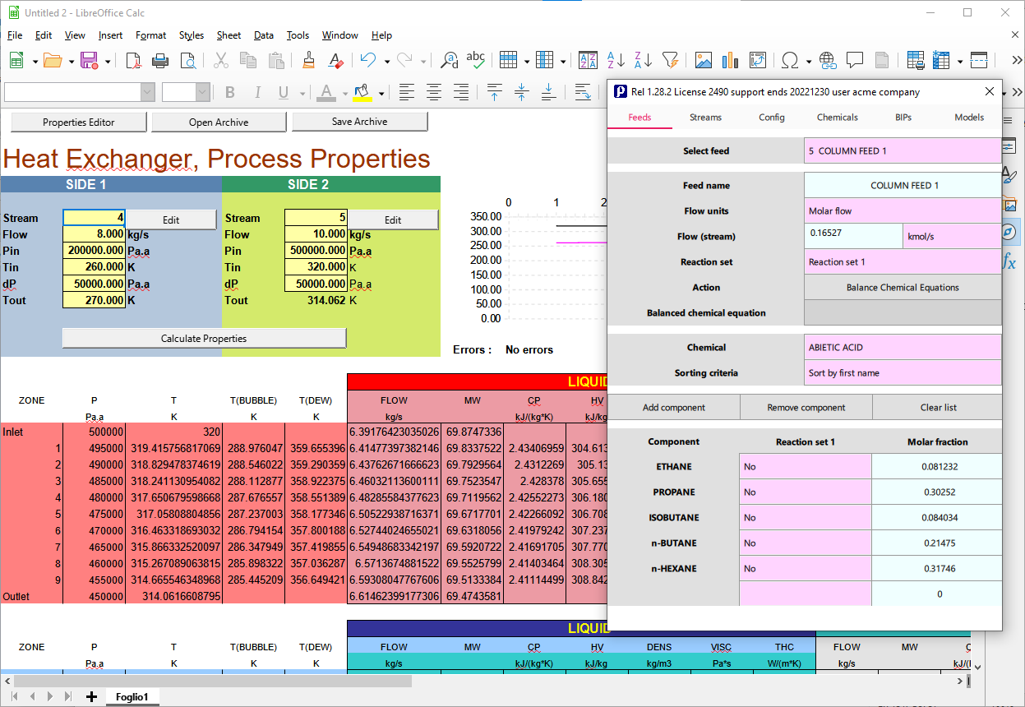Toggle Underline formatting
Screen dimensions: 1025x707
point(284,92)
